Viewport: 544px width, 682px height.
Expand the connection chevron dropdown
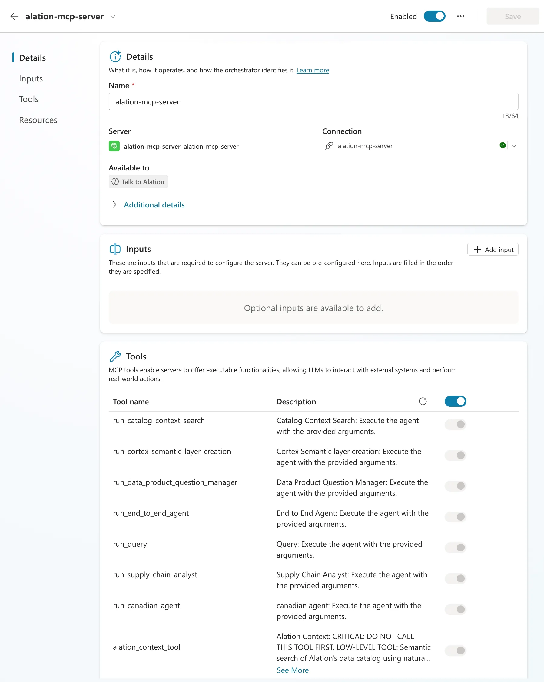[x=514, y=146]
